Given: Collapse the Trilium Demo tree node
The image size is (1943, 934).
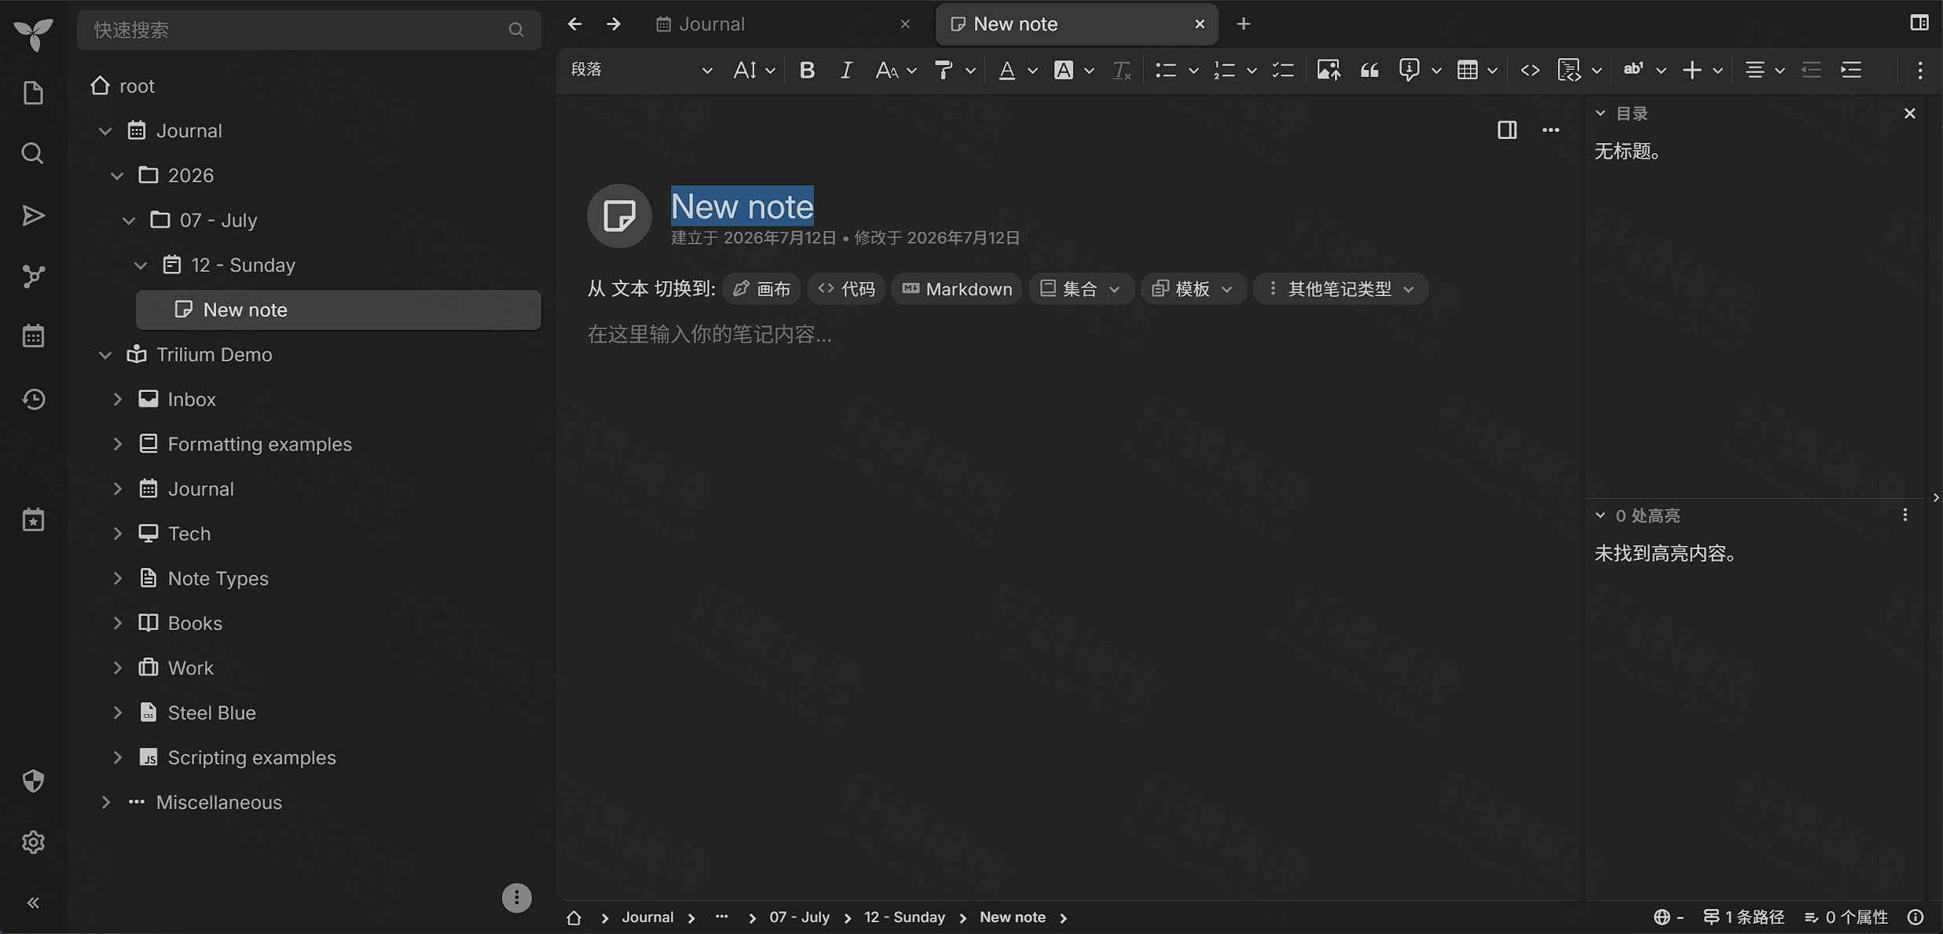Looking at the screenshot, I should pyautogui.click(x=105, y=355).
